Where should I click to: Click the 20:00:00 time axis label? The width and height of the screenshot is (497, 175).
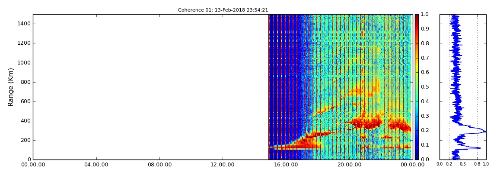pyautogui.click(x=349, y=165)
